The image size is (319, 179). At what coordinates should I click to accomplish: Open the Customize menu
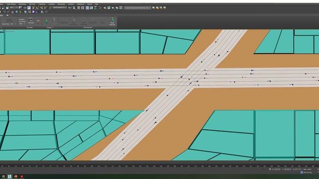(x=42, y=4)
